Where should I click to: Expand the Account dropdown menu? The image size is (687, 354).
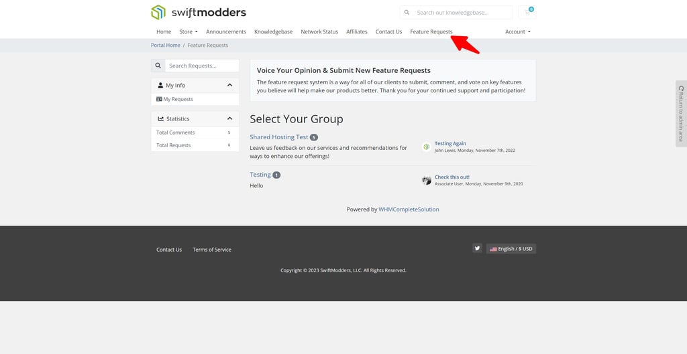click(x=517, y=31)
